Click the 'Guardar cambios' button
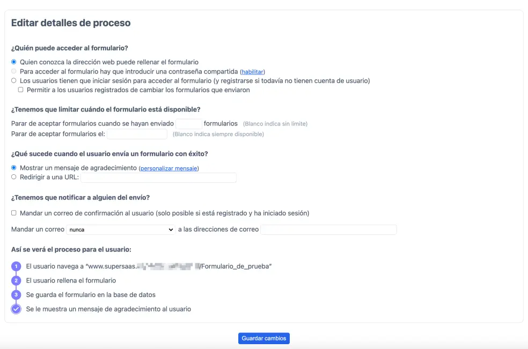528x349 pixels. pos(263,338)
